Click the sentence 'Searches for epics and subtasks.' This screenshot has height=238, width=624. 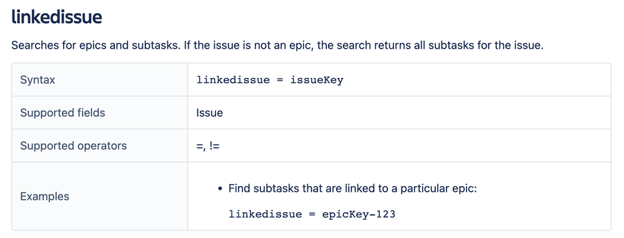pos(96,46)
